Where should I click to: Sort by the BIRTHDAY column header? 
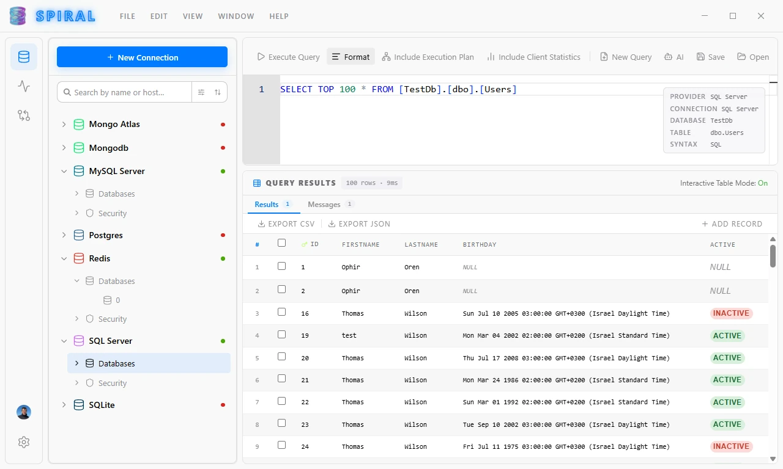click(480, 244)
